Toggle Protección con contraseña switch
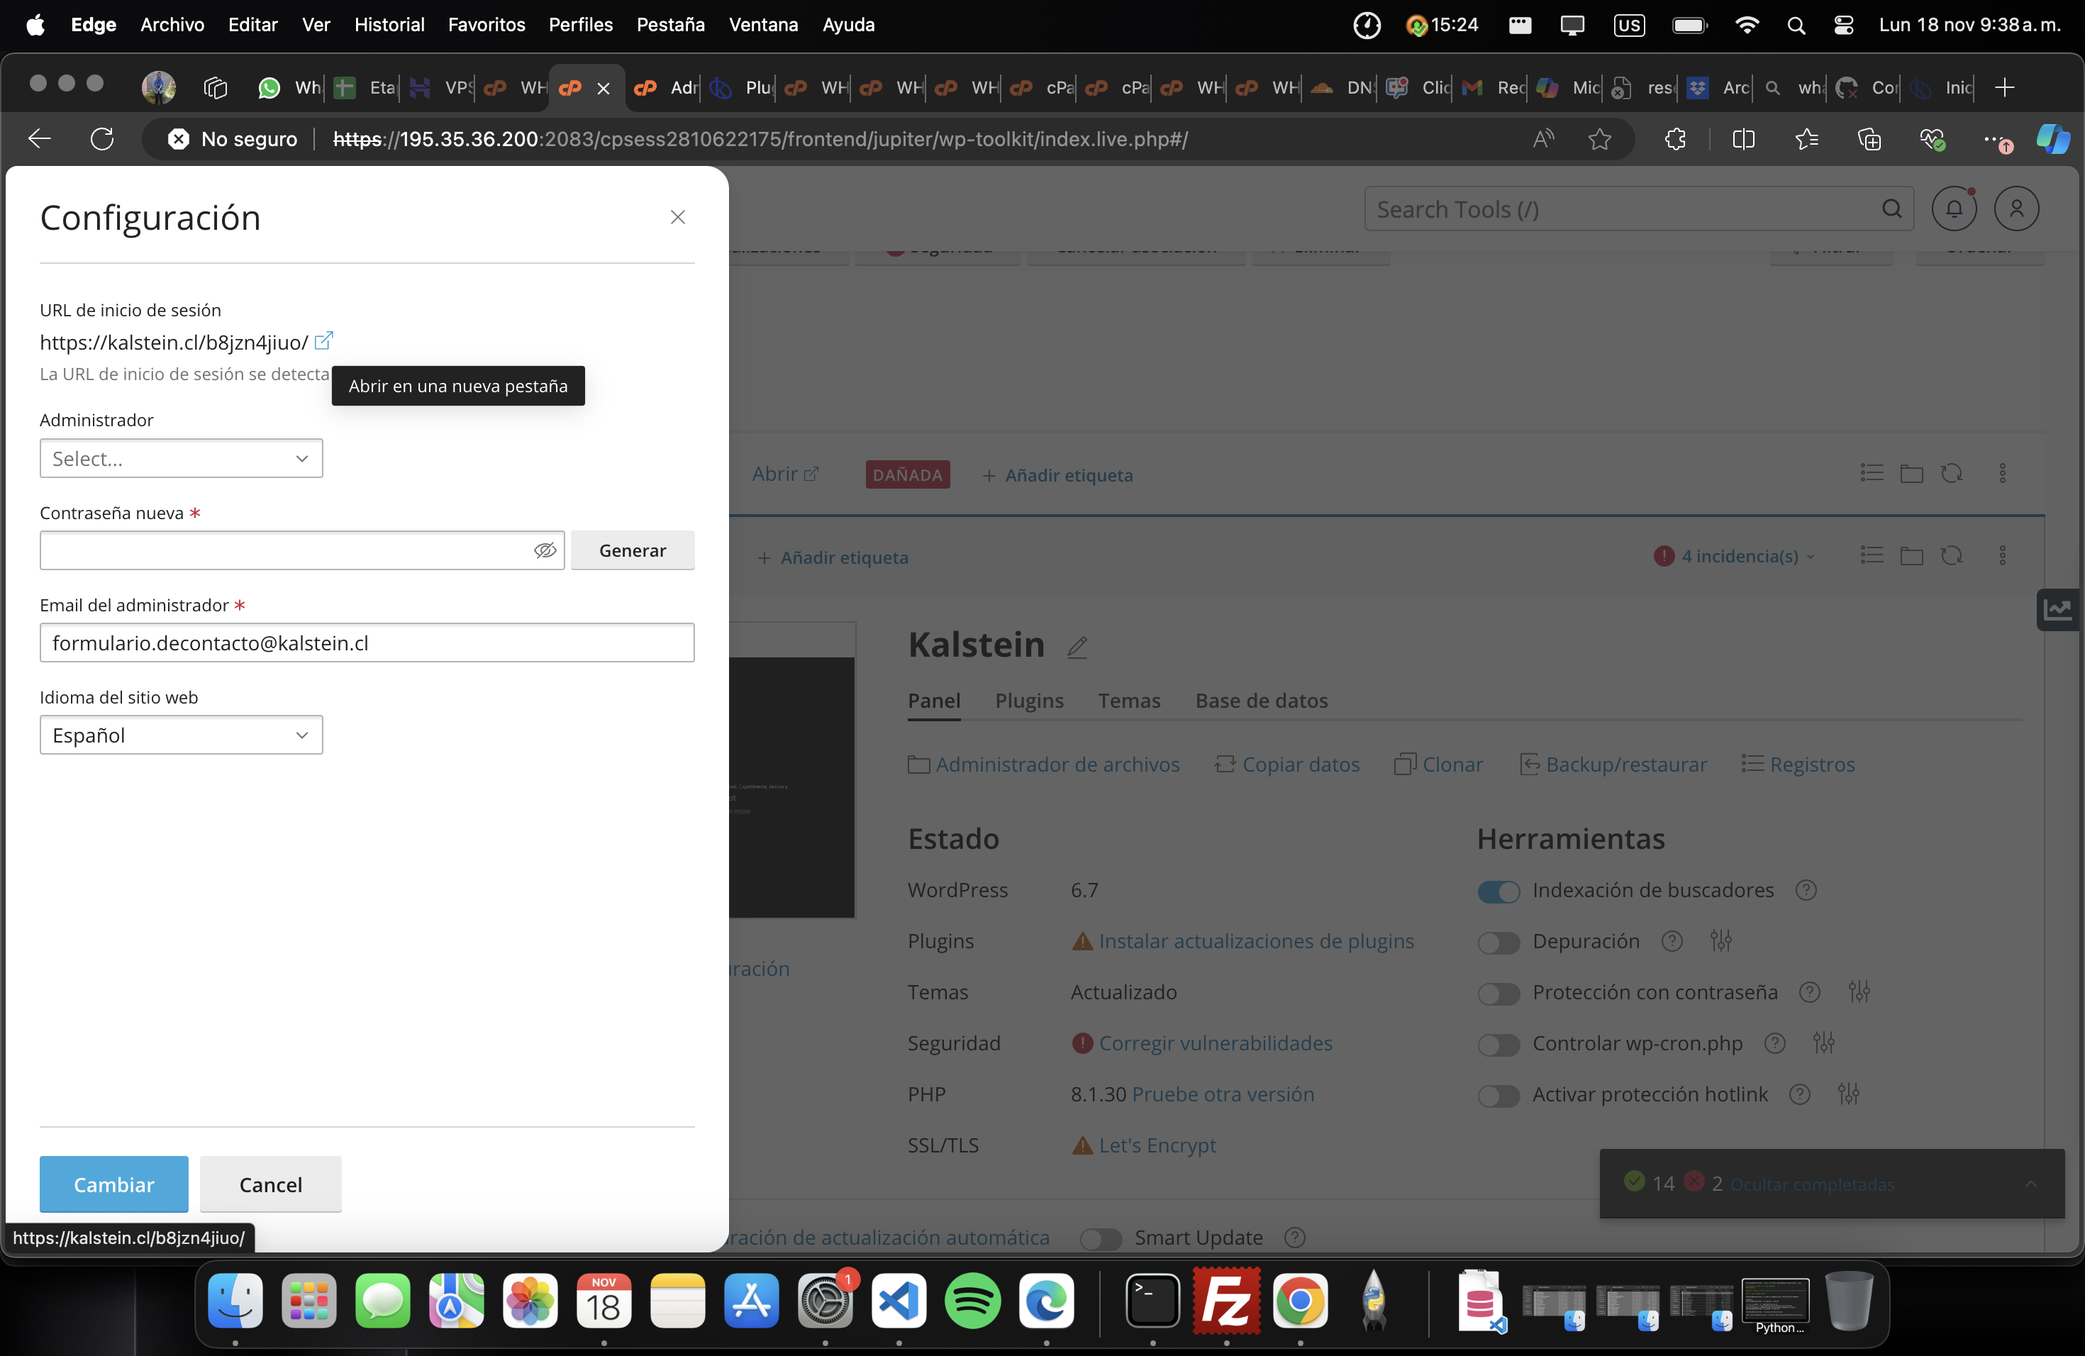Viewport: 2085px width, 1356px height. click(x=1499, y=994)
